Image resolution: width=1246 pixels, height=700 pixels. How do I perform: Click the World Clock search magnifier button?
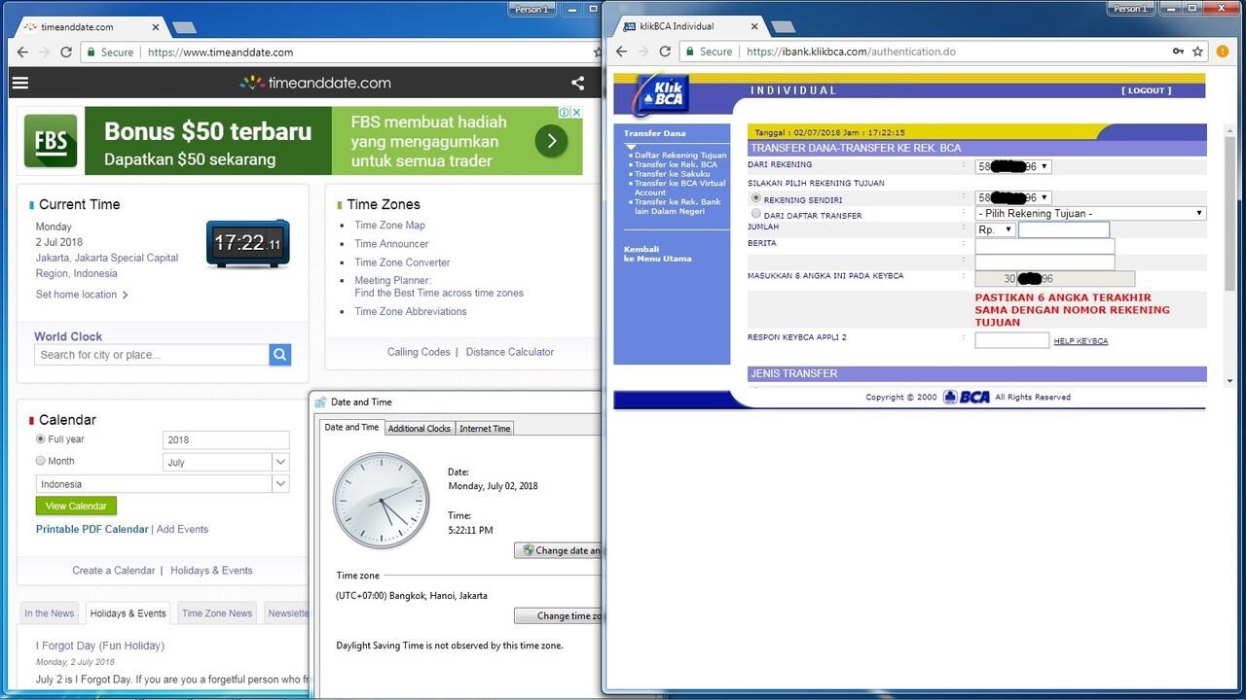pos(280,355)
